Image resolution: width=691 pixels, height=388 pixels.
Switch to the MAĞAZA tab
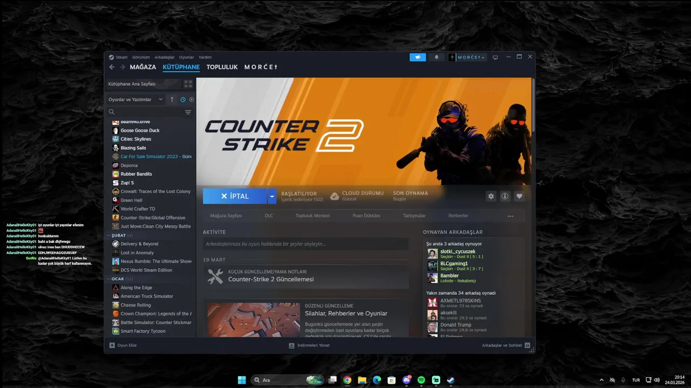click(143, 67)
